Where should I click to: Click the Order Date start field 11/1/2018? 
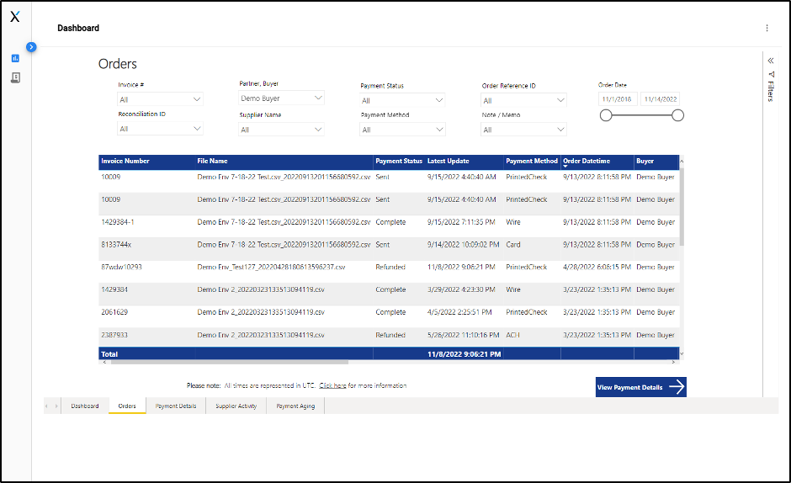618,99
